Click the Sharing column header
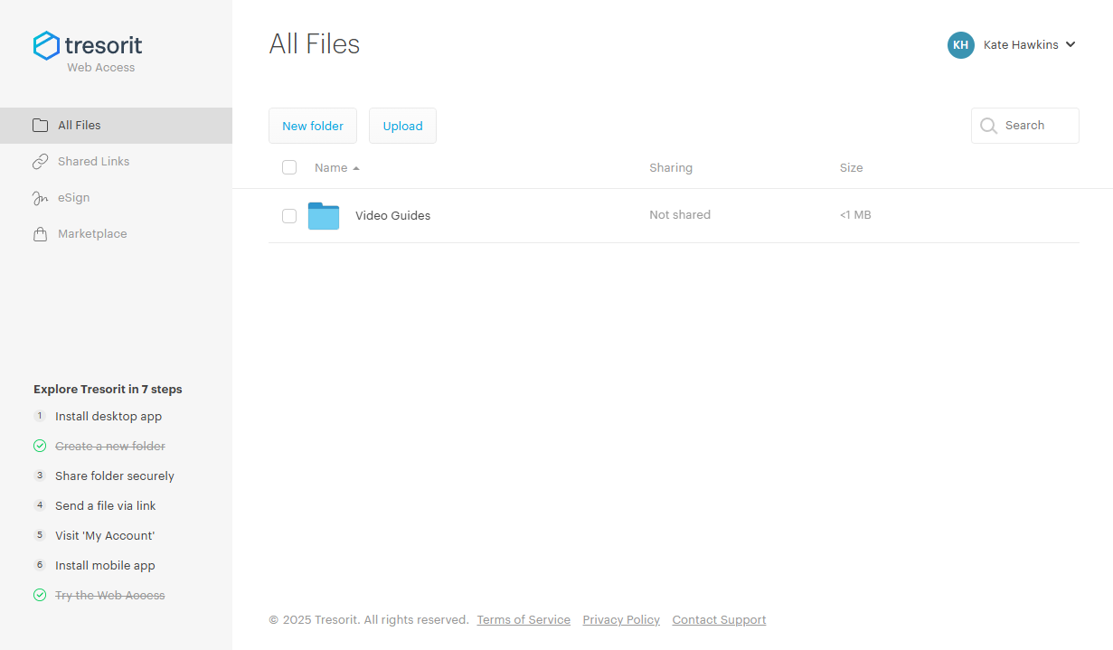The height and width of the screenshot is (650, 1113). 671,167
